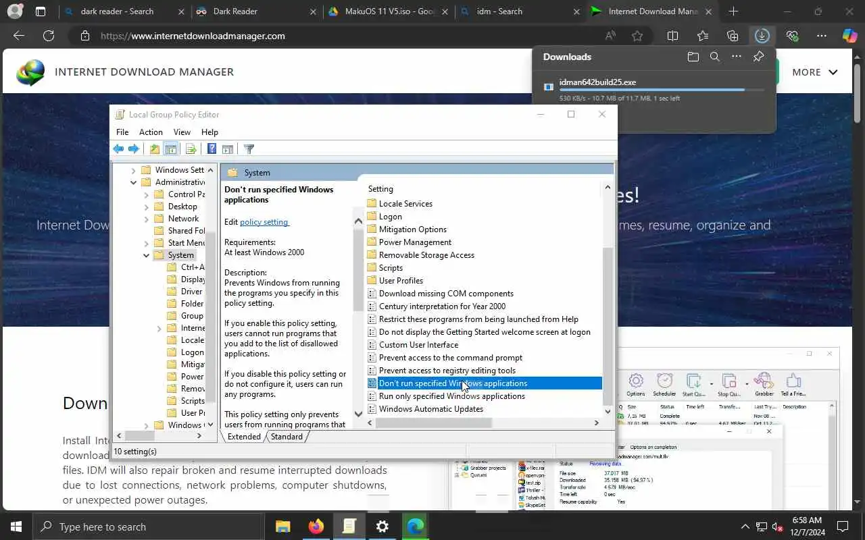
Task: Open new tab with plus button
Action: click(733, 11)
